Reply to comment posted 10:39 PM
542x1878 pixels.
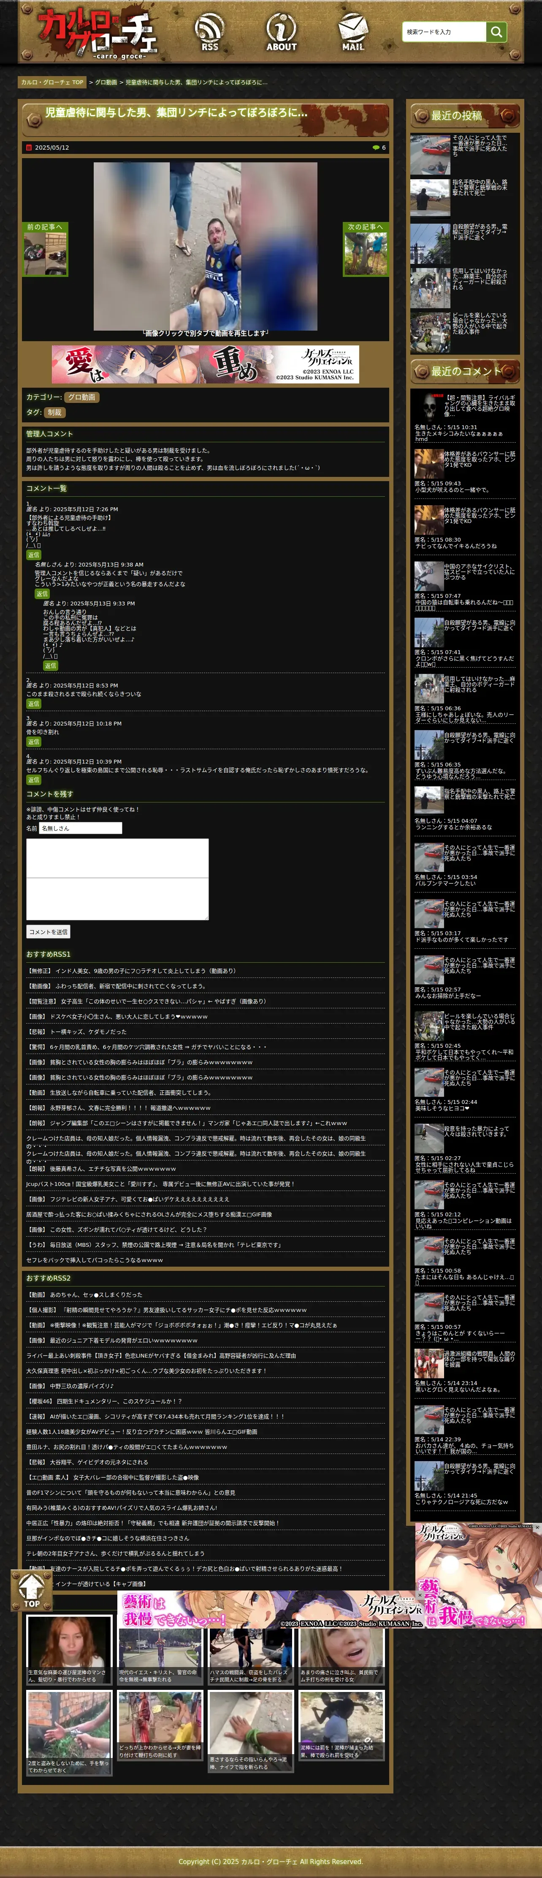pos(33,780)
